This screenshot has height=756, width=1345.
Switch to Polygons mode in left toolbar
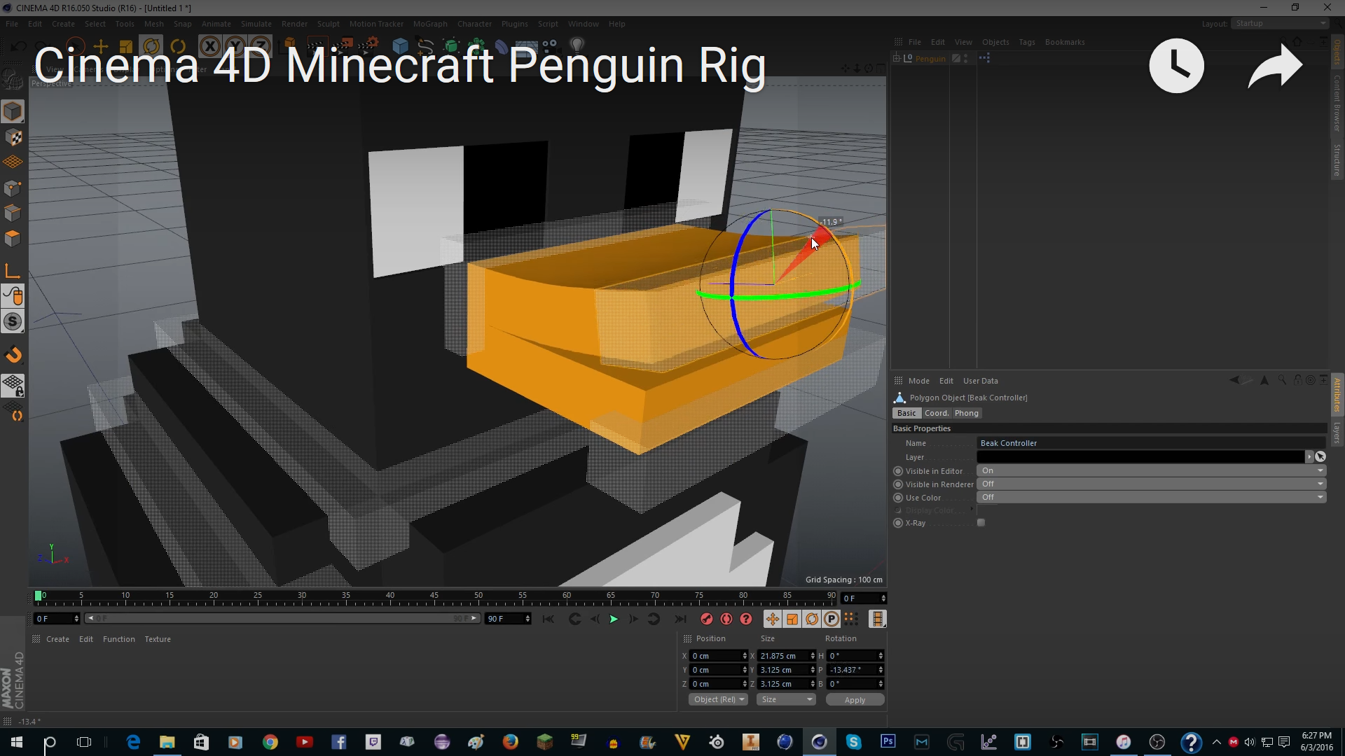point(13,238)
